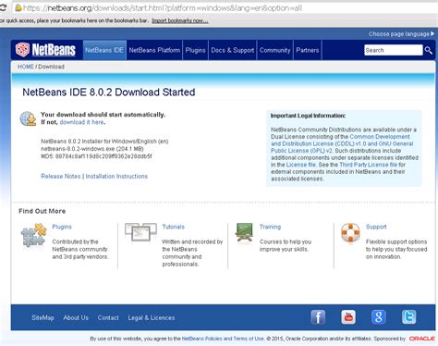This screenshot has width=438, height=346.
Task: Open the Release Notes link
Action: click(61, 176)
